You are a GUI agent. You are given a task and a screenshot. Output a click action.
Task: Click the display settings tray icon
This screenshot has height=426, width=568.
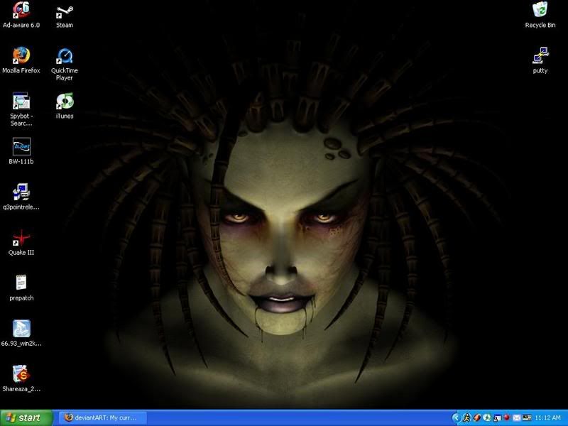pyautogui.click(x=526, y=418)
